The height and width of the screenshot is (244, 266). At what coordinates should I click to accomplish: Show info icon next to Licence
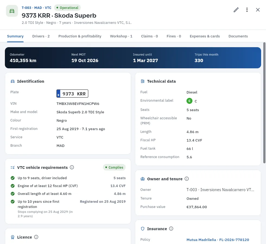pyautogui.click(x=36, y=237)
